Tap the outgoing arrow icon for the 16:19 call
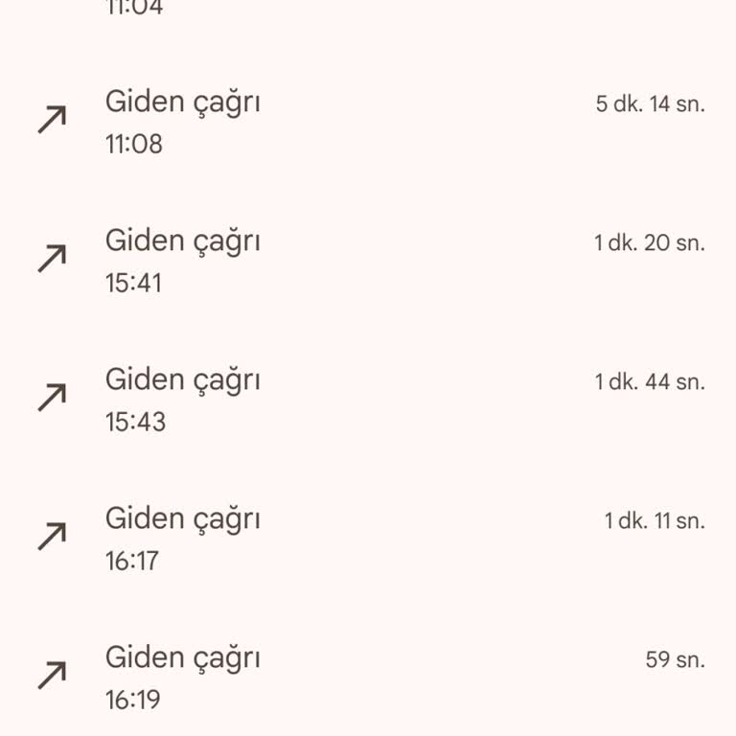Image resolution: width=736 pixels, height=736 pixels. coord(52,676)
